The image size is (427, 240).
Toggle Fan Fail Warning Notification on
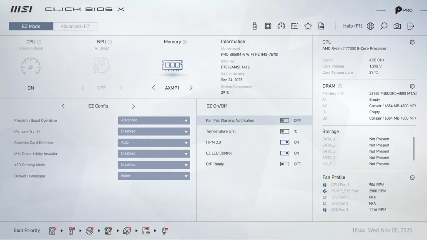(x=285, y=120)
